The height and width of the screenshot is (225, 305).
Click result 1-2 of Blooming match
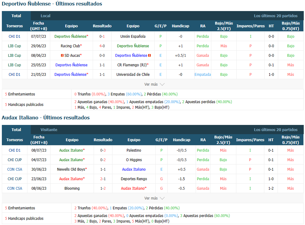point(103,188)
